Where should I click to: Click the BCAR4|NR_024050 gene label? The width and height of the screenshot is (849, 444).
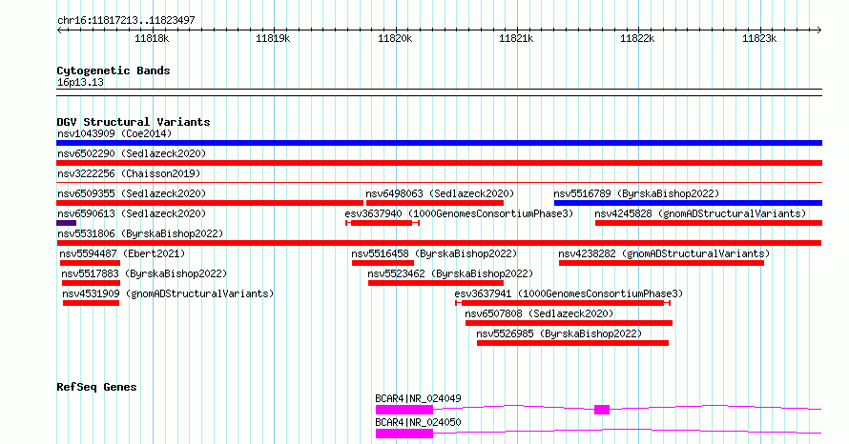(x=418, y=422)
